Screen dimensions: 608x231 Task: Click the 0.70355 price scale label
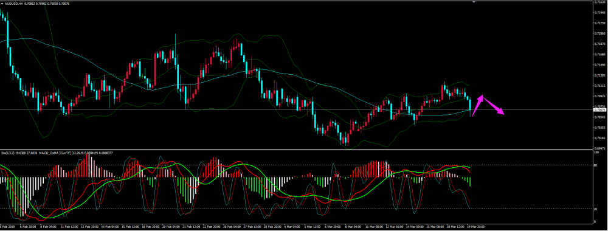600,127
